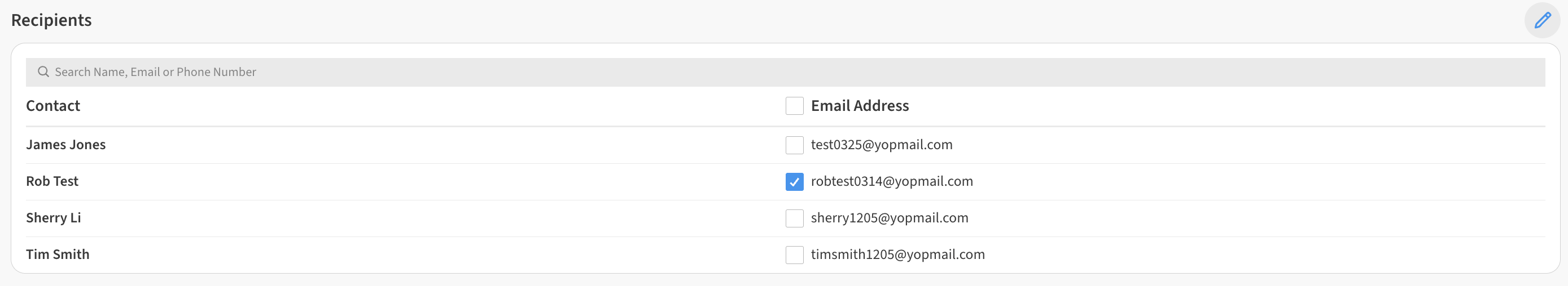
Task: Select the Rob Test contact name
Action: 52,181
